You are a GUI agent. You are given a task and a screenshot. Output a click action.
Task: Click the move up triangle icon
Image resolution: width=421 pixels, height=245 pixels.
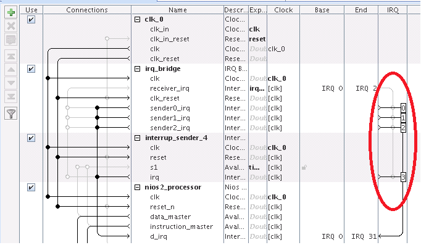(x=11, y=70)
